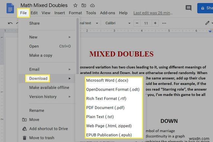Click the MIXED DOUBLES heading in document

[x=122, y=54]
